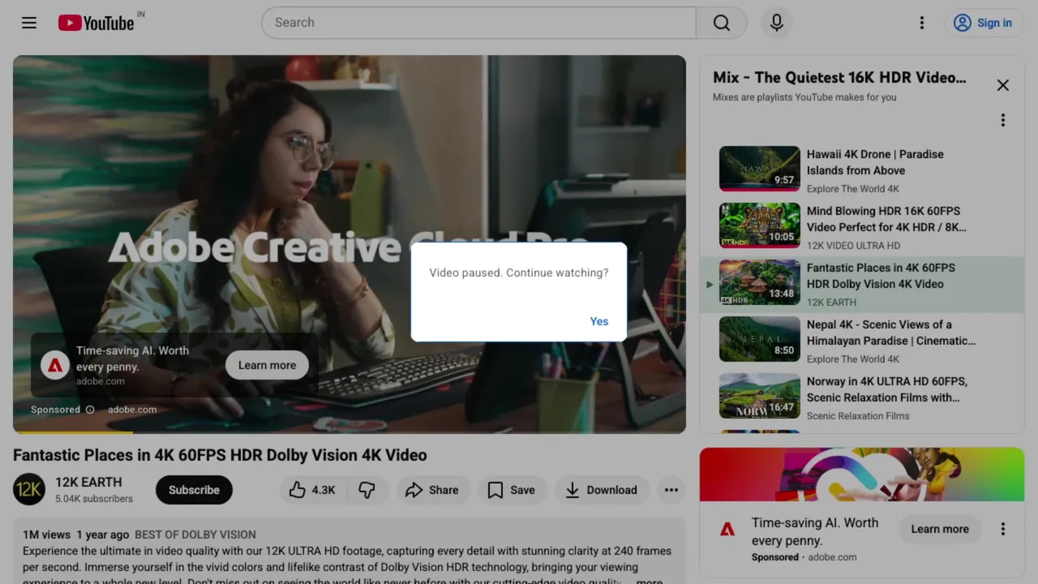Image resolution: width=1038 pixels, height=584 pixels.
Task: Close the Mix playlist panel
Action: click(1003, 85)
